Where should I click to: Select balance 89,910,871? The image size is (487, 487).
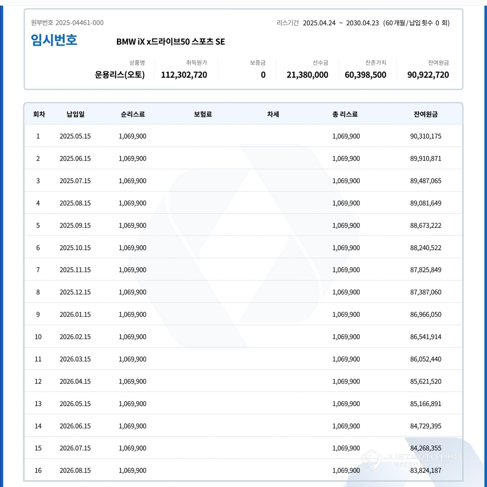pos(426,158)
